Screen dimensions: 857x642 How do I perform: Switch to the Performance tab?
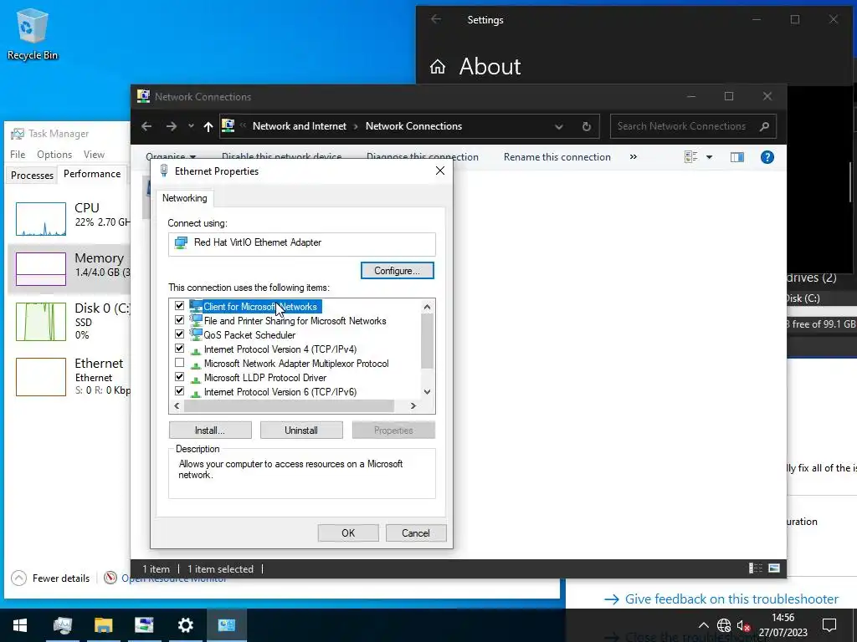[x=92, y=174]
